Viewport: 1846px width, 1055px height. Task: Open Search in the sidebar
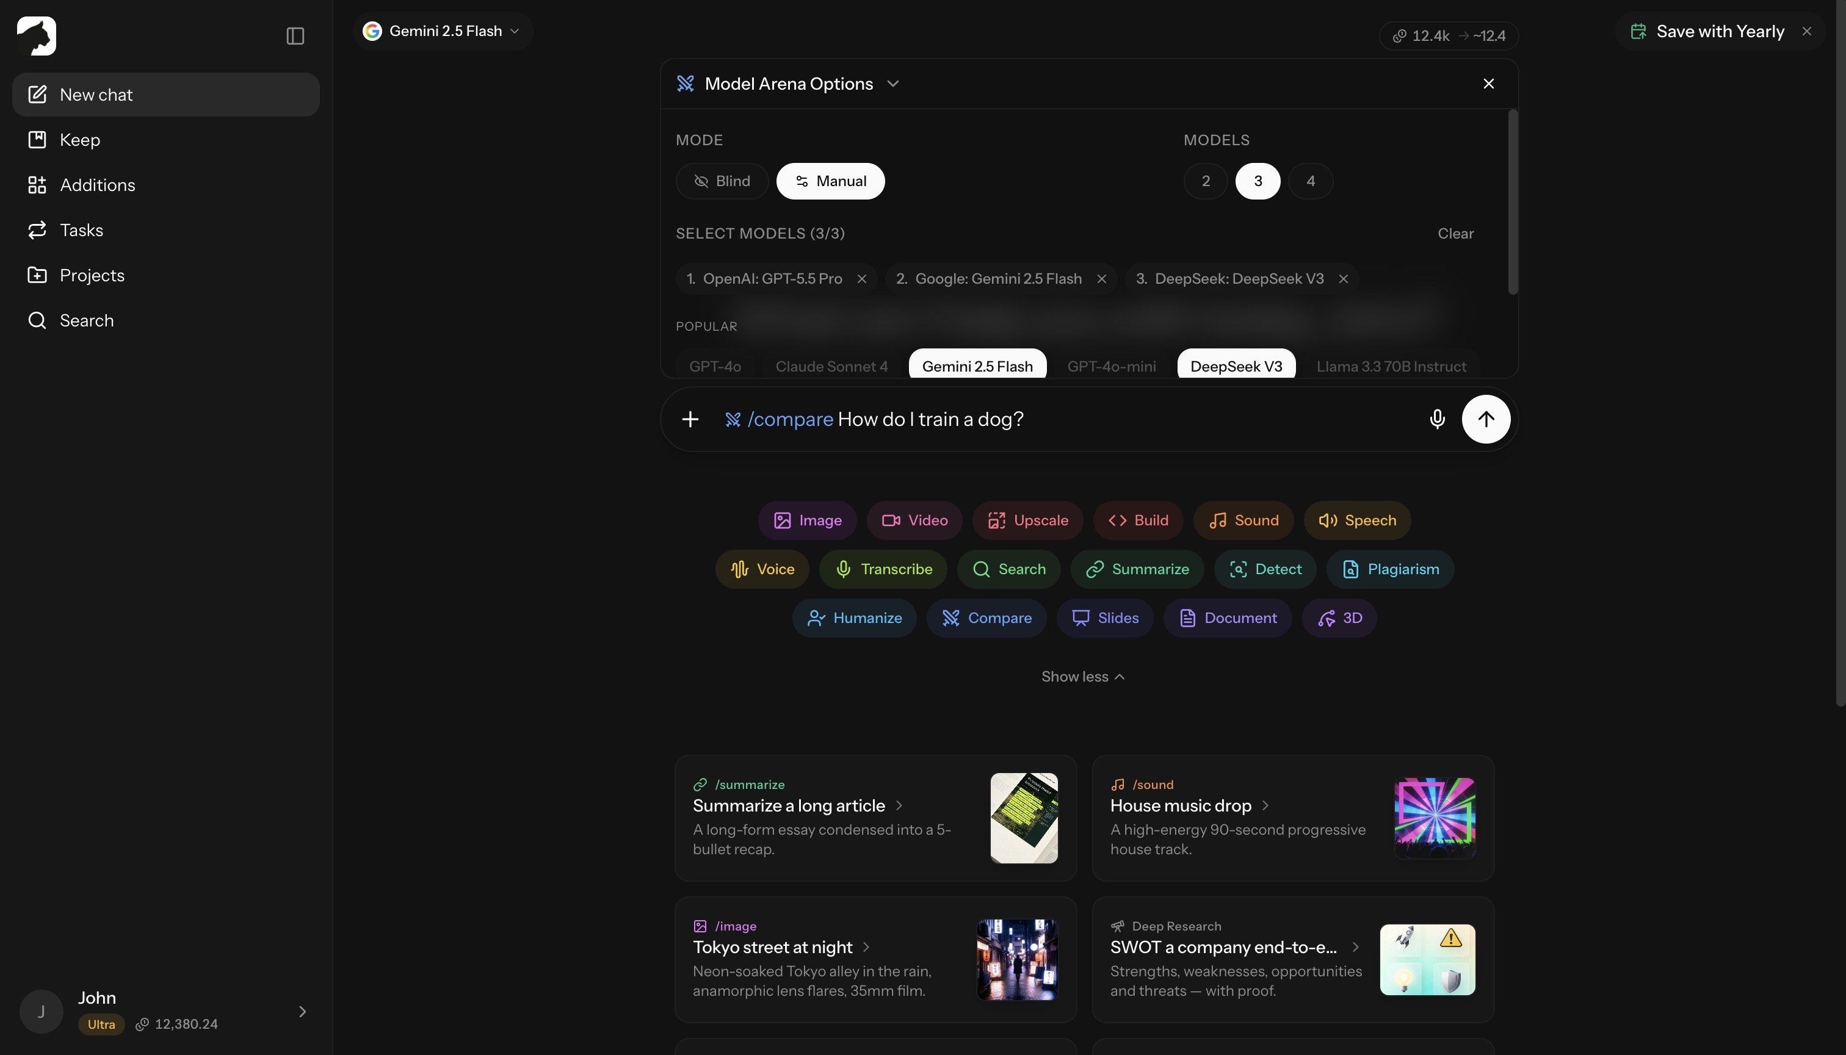pyautogui.click(x=166, y=320)
